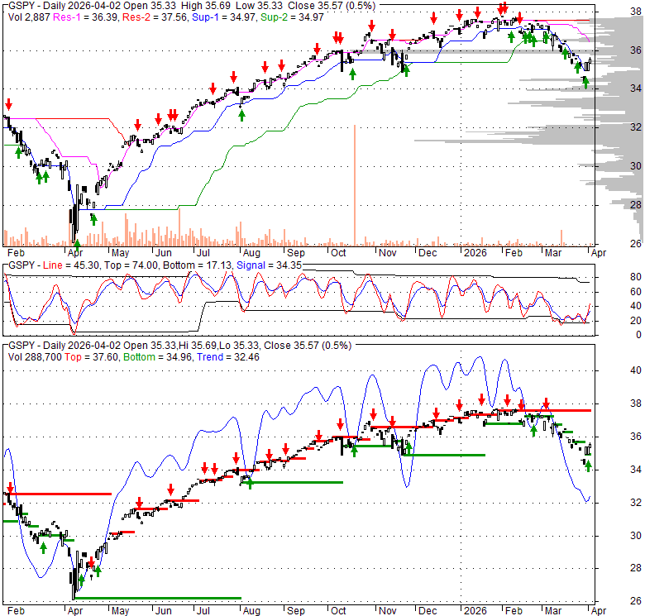
Task: Click the red resistance line at 32.5 in bottom chart
Action: click(60, 494)
